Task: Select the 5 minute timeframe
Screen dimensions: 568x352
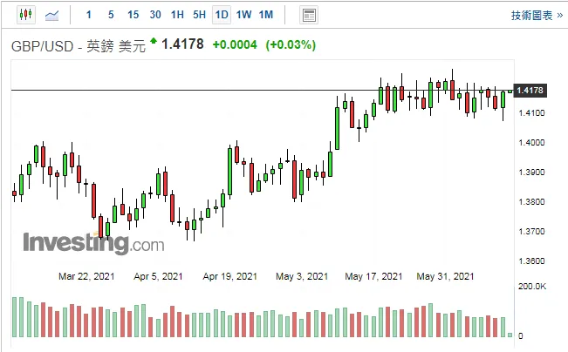Action: click(111, 15)
